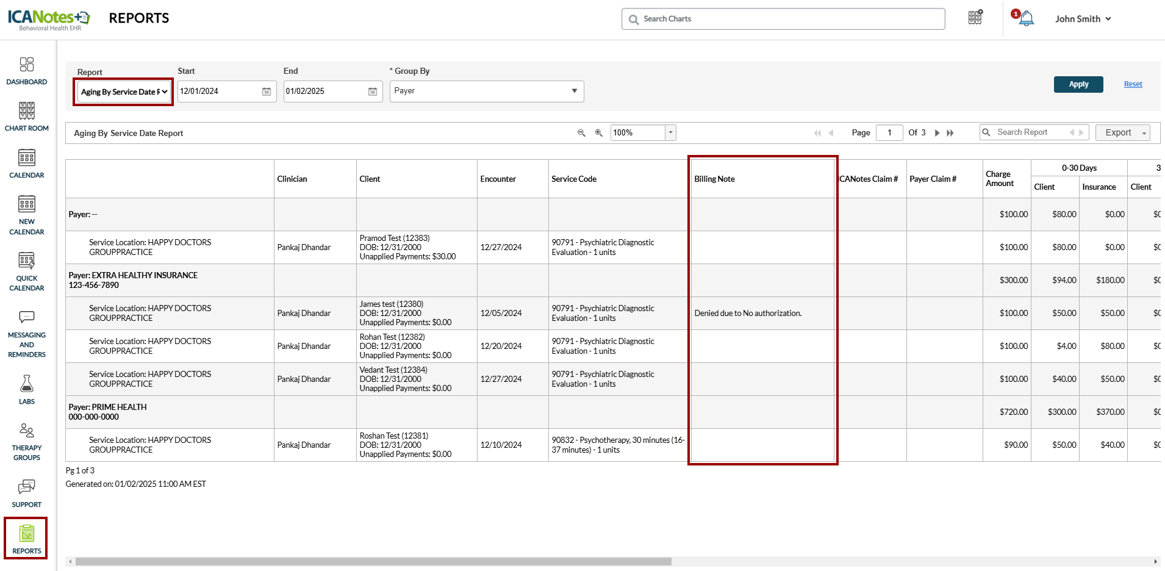Viewport: 1165px width, 571px height.
Task: Zoom in on the report with magnifier
Action: pyautogui.click(x=599, y=133)
